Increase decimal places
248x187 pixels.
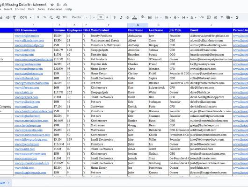coord(58,17)
